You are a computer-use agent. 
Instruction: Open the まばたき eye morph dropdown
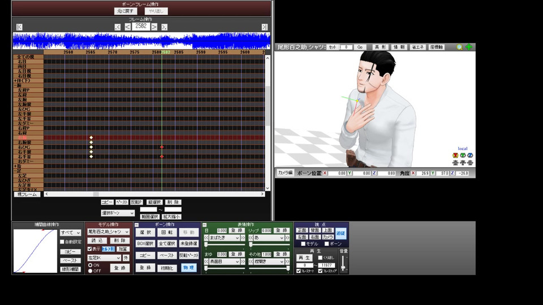(225, 238)
